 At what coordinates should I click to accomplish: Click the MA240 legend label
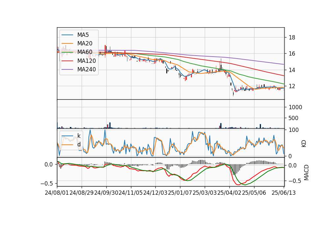pyautogui.click(x=87, y=69)
